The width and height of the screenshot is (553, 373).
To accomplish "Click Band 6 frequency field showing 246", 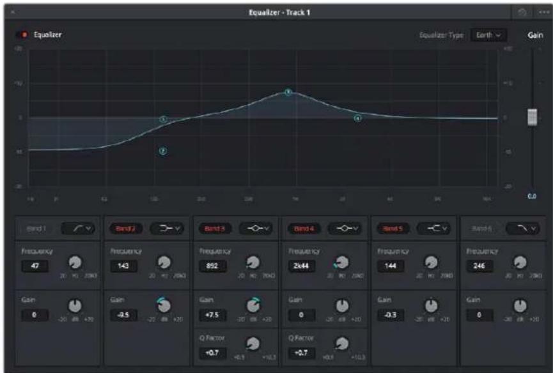I will click(479, 266).
